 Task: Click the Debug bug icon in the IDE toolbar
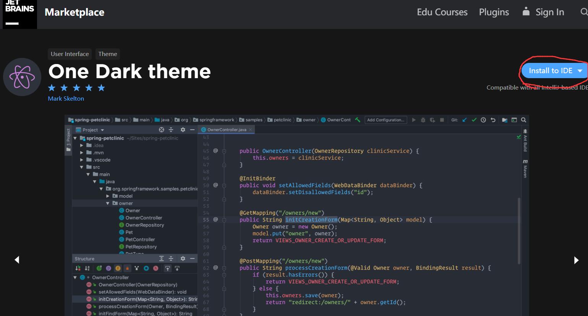tap(423, 120)
